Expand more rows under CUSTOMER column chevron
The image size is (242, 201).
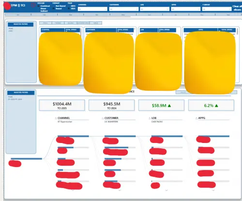pos(120,190)
